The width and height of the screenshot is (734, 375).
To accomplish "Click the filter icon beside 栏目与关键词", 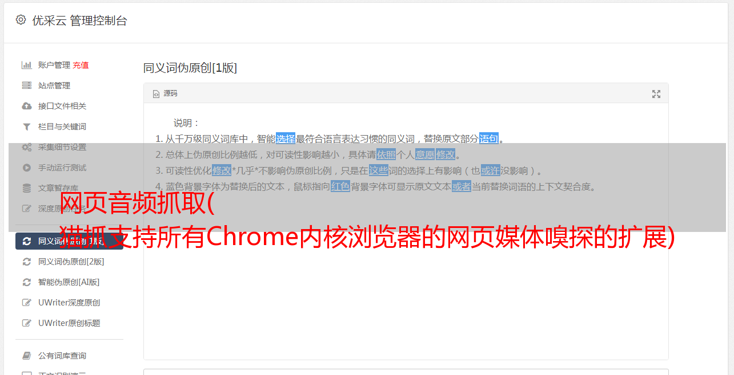I will (26, 127).
